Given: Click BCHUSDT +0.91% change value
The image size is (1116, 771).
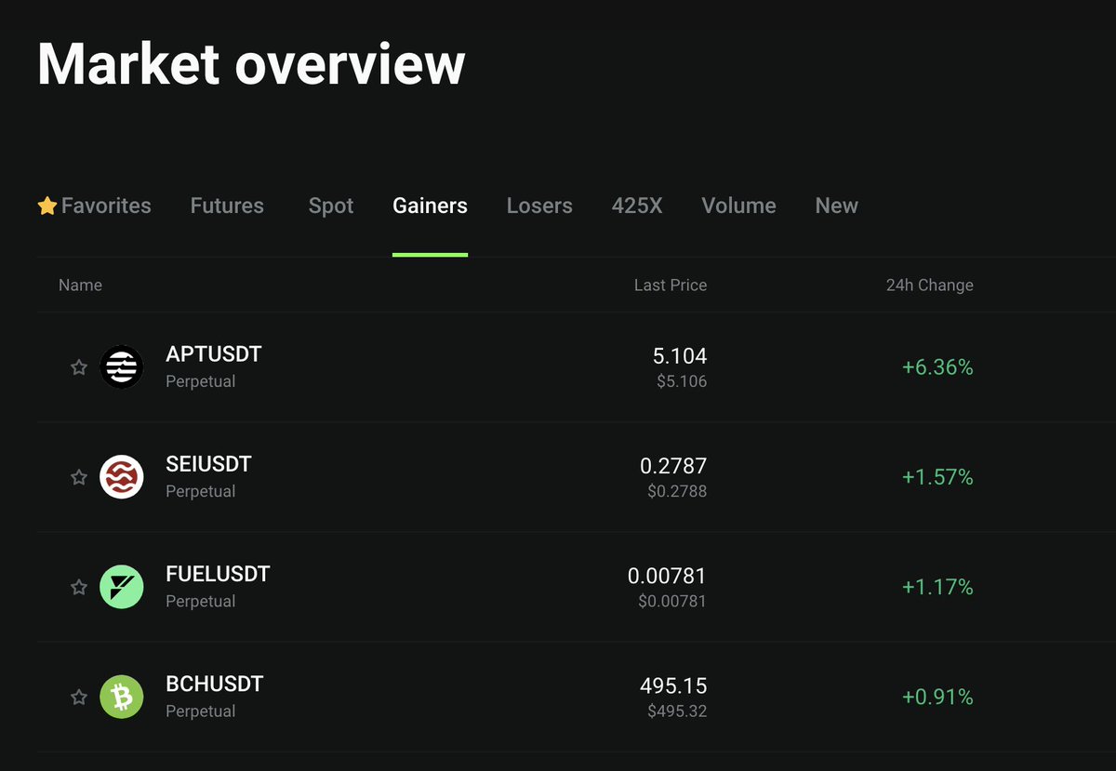Looking at the screenshot, I should [x=937, y=697].
